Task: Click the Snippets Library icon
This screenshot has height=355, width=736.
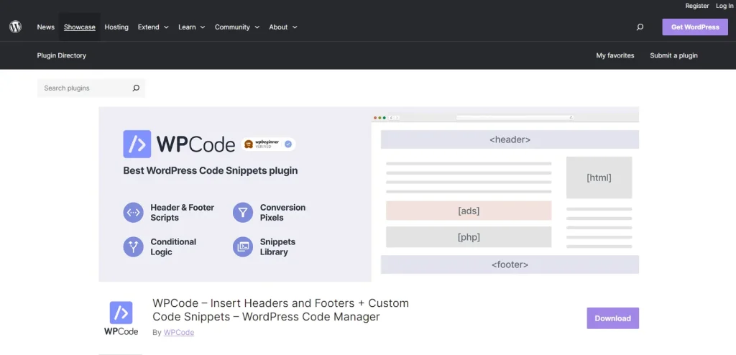Action: [243, 246]
